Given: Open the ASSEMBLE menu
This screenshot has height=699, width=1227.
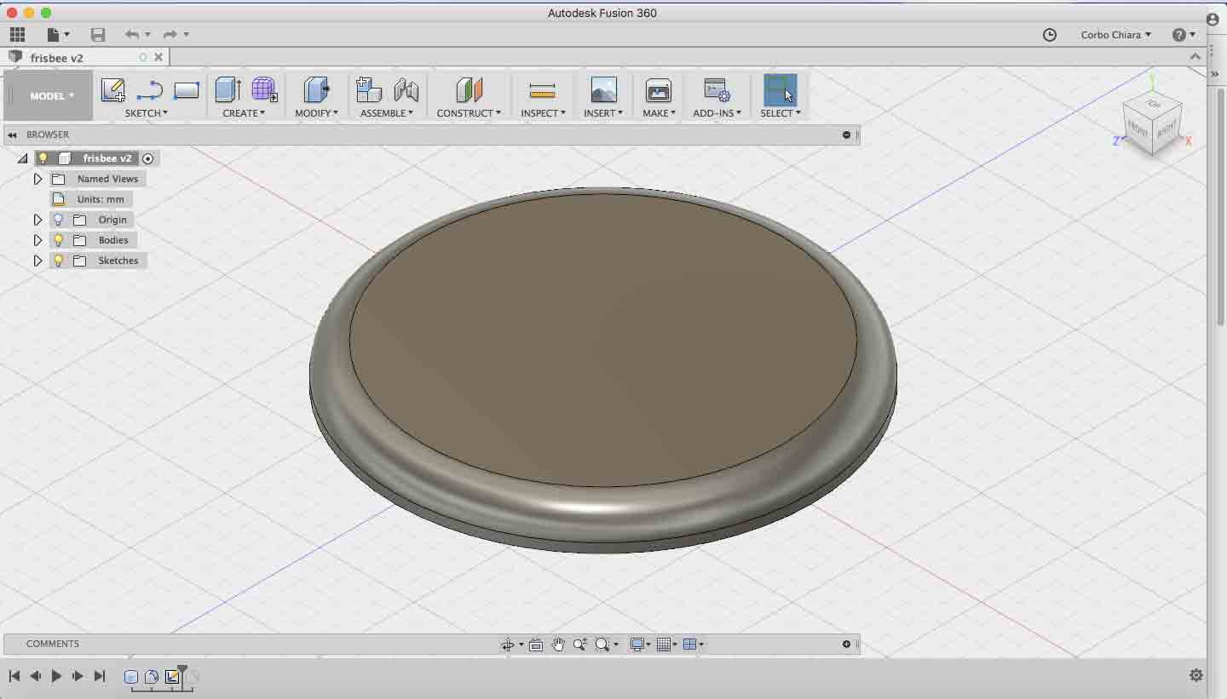Looking at the screenshot, I should pyautogui.click(x=387, y=112).
